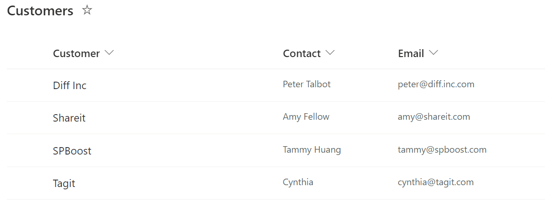Screen dimensions: 545x200
Task: Open the Tagit customer item
Action: pos(64,183)
